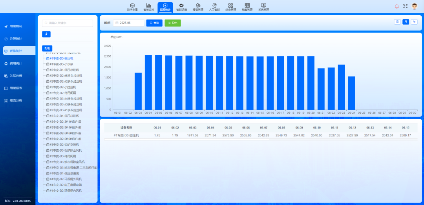The height and width of the screenshot is (205, 424).
Task: Click the chart bar for 06-03
Action: tap(138, 91)
